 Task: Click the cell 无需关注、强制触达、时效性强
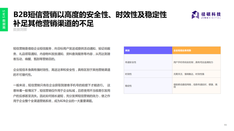(x=196, y=74)
